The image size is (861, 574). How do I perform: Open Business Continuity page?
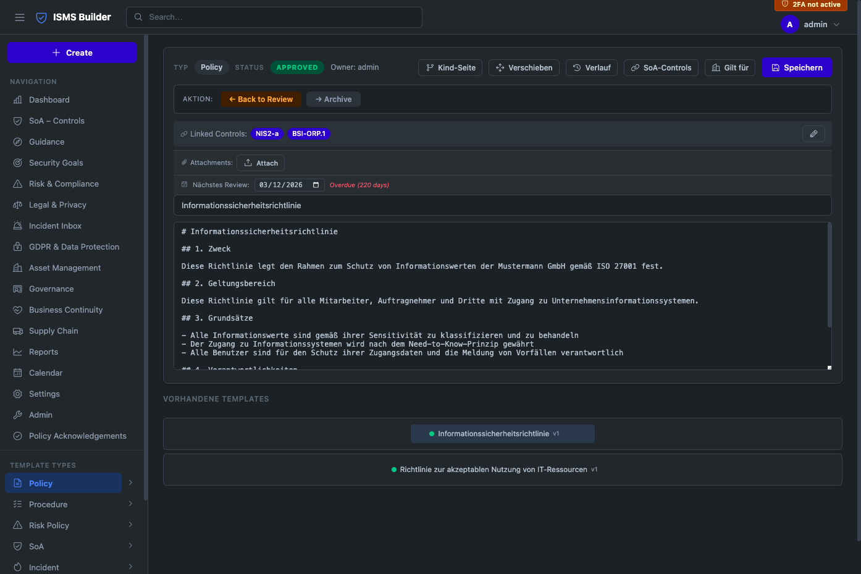[x=73, y=310]
